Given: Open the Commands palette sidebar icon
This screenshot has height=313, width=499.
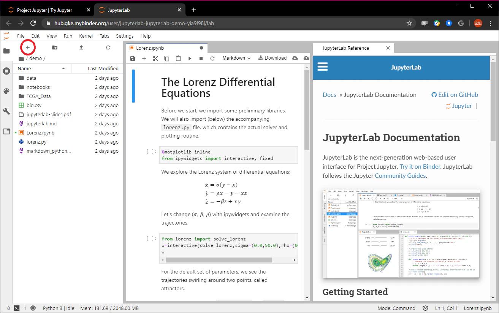Looking at the screenshot, I should click(6, 91).
